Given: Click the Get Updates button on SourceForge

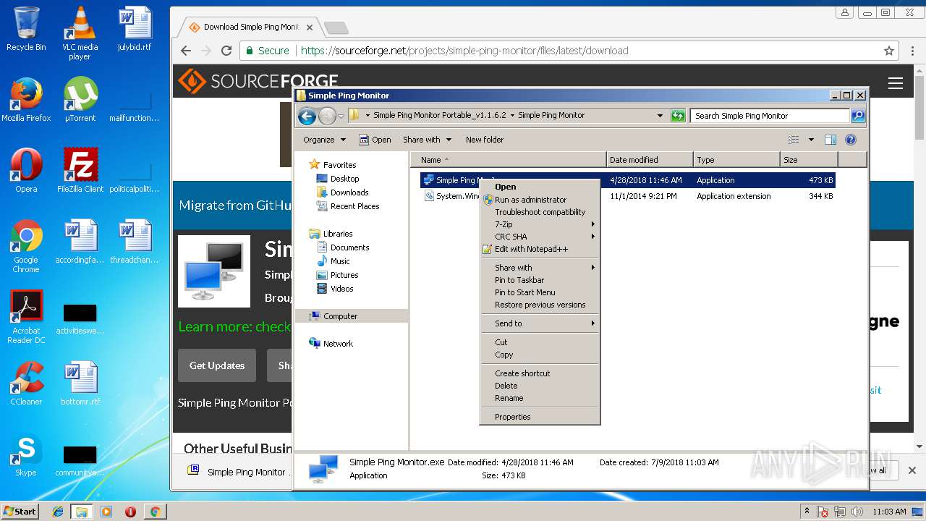Looking at the screenshot, I should point(217,365).
